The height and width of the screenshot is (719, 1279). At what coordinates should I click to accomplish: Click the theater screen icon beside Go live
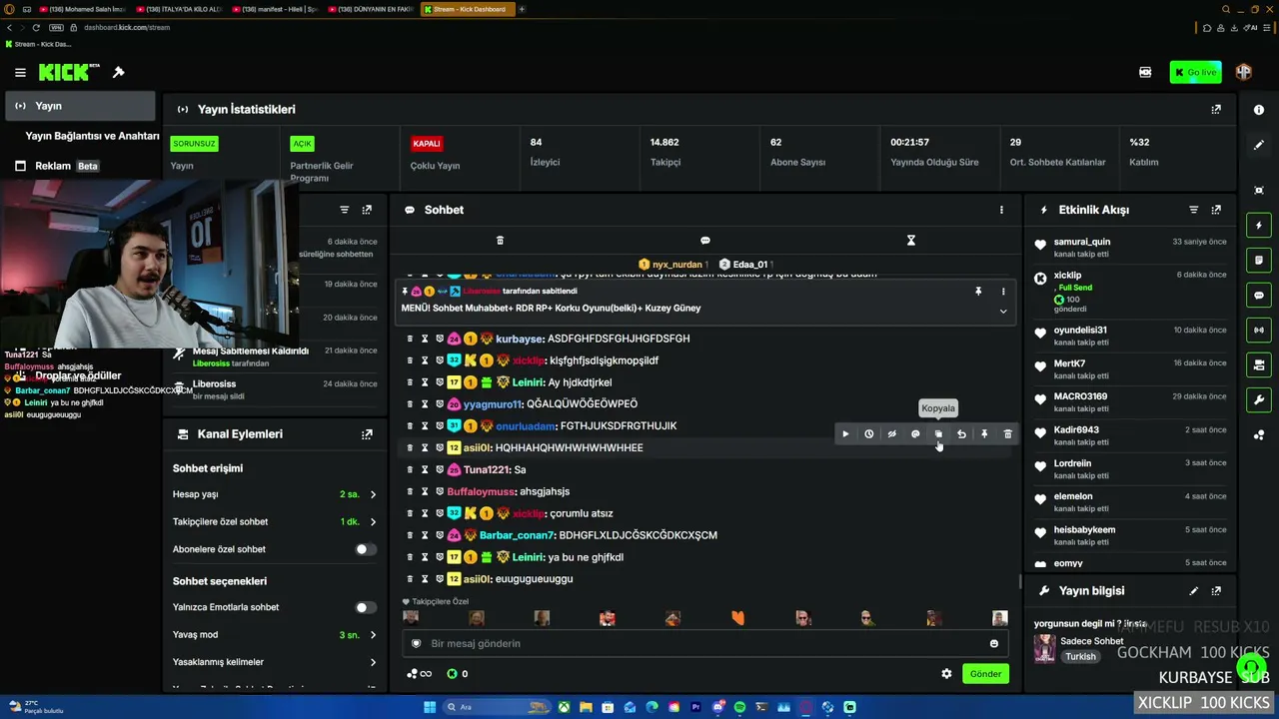click(x=1145, y=72)
